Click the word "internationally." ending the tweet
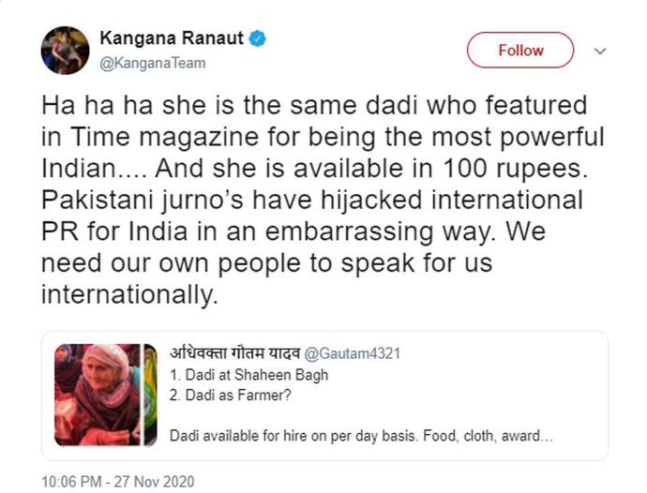This screenshot has width=647, height=493. (129, 294)
